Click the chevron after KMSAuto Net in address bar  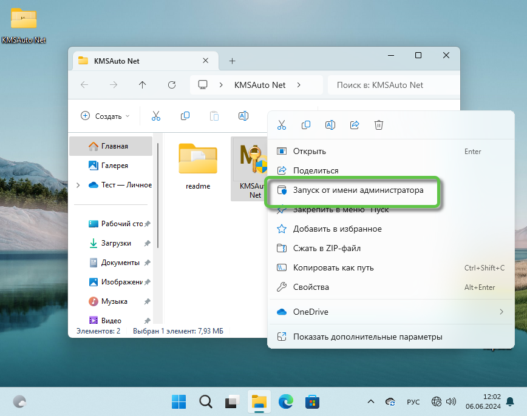pos(299,85)
